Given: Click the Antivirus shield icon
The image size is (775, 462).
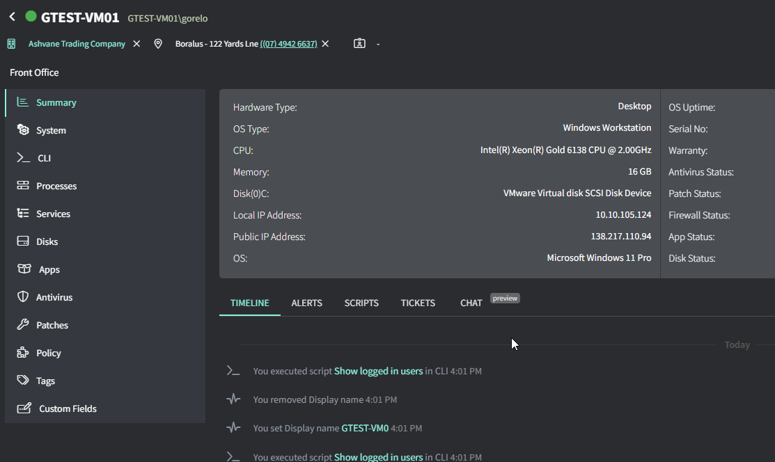Looking at the screenshot, I should (x=23, y=297).
